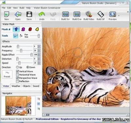Click the Ripple Effect slider handle

pos(31,55)
